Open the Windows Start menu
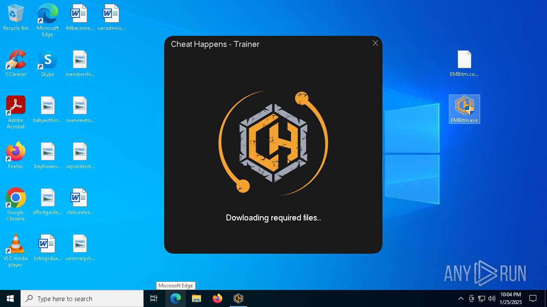The height and width of the screenshot is (307, 547). (10, 298)
